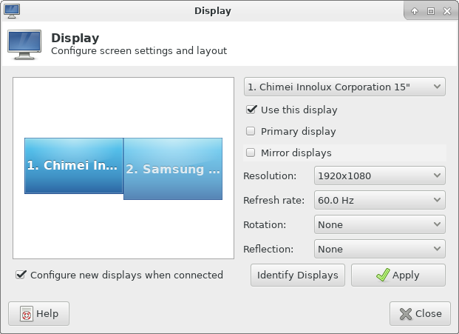Open Help via the lifebuoy icon
The width and height of the screenshot is (459, 334).
(x=27, y=314)
